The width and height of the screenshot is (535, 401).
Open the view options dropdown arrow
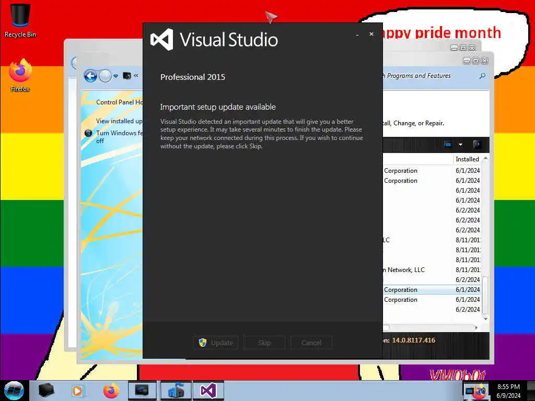[460, 145]
